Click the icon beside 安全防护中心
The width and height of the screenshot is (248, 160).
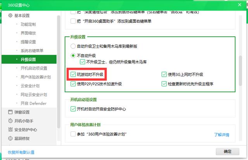pyautogui.click(x=10, y=129)
